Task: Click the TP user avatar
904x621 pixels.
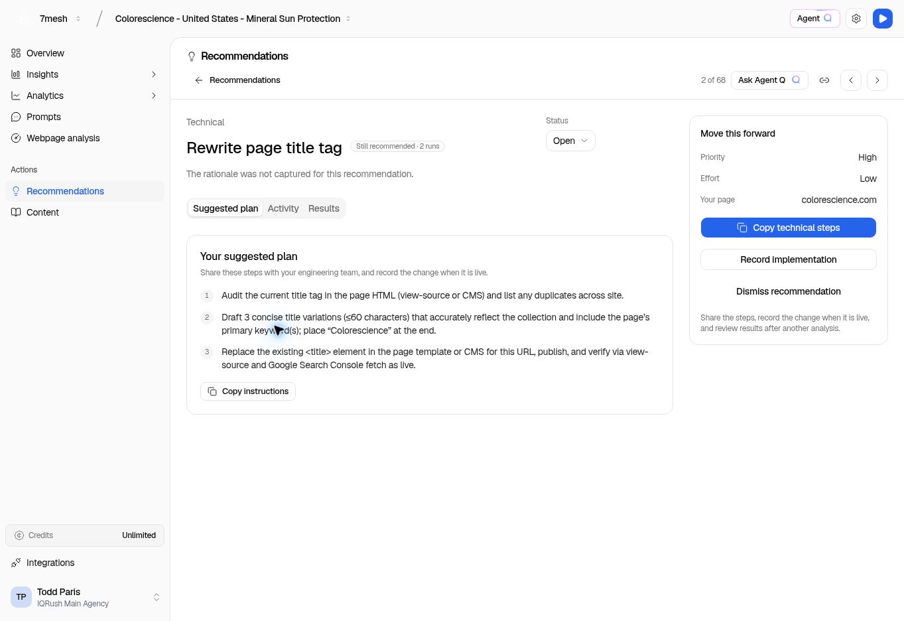Action: 21,597
